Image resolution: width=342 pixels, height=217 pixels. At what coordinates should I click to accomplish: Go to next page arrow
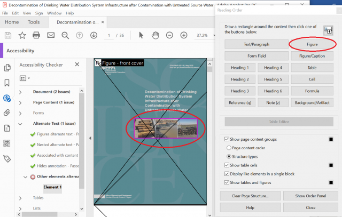[94, 35]
